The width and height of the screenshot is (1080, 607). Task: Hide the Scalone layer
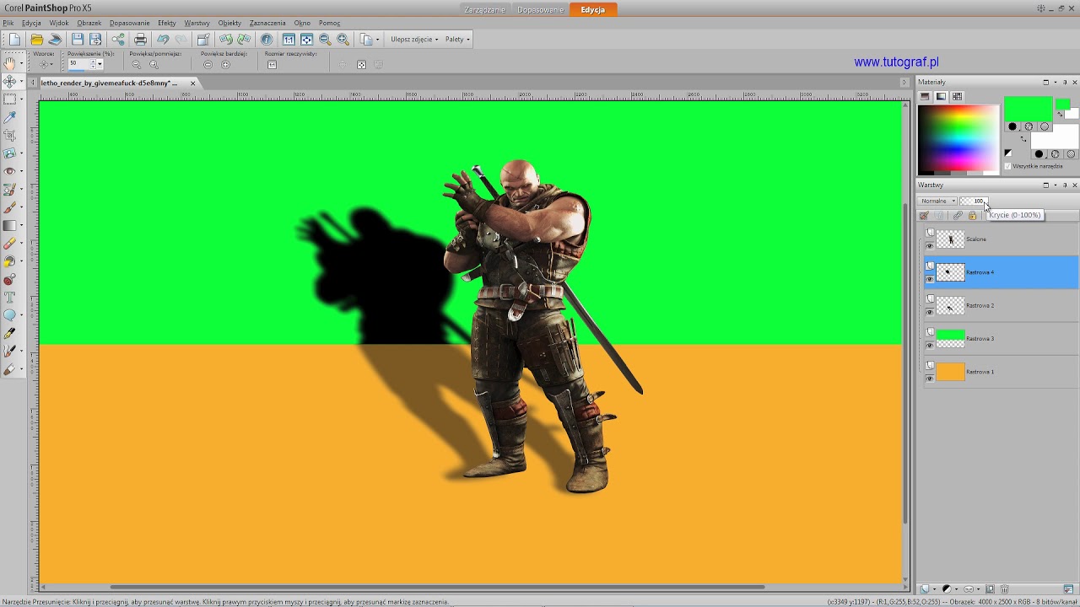click(x=930, y=245)
